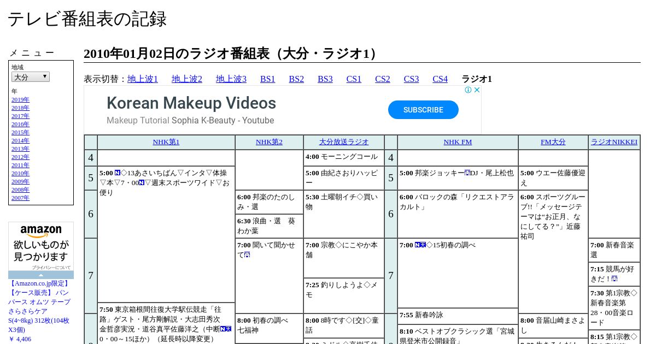This screenshot has height=344, width=656.
Task: Switch to the 地上波1 listing
Action: click(143, 79)
